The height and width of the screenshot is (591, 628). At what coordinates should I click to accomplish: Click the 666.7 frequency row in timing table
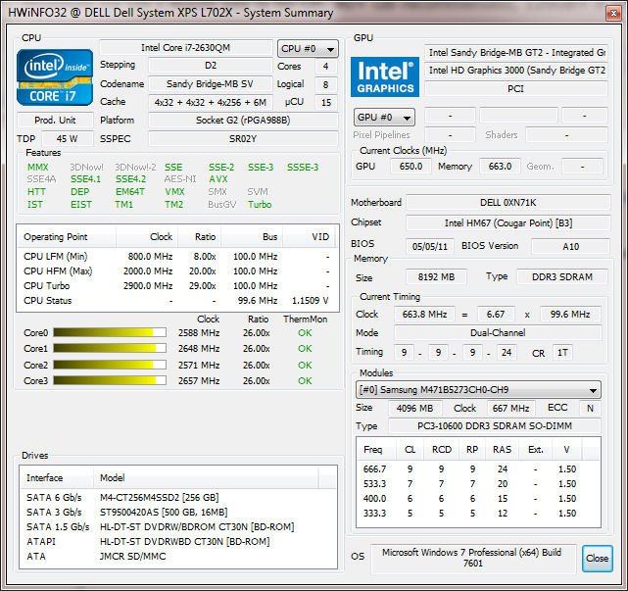pyautogui.click(x=478, y=469)
